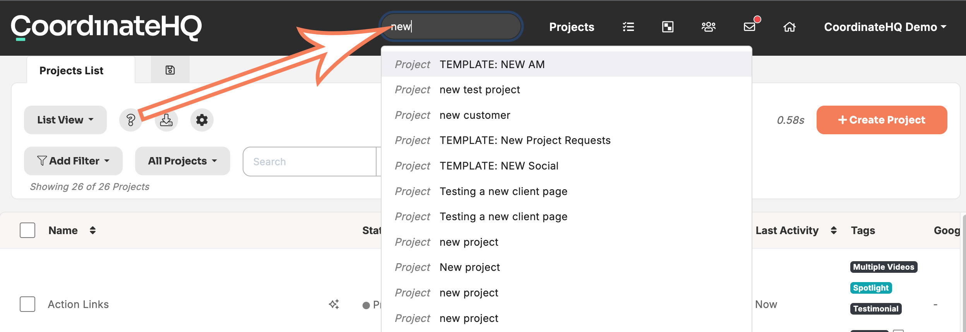Open the settings gear icon
Image resolution: width=966 pixels, height=332 pixels.
point(202,120)
